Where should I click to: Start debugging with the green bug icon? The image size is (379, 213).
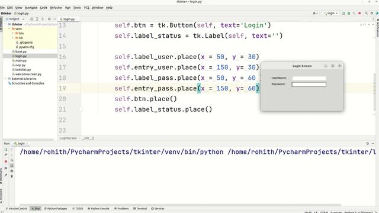349,13
